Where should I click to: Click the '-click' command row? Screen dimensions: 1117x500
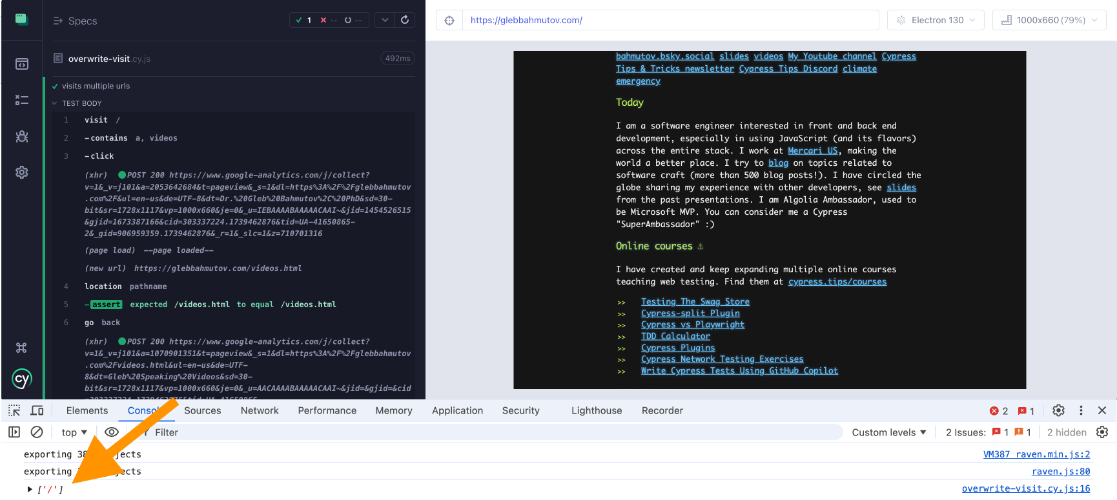tap(232, 156)
